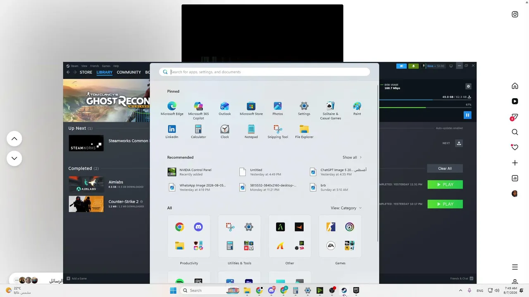Open the Games menu in Steam
This screenshot has width=529, height=297.
point(106,66)
